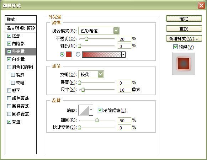The width and height of the screenshot is (207, 160).
Task: Click the 尺寸 size slider handle
Action: [x=83, y=90]
